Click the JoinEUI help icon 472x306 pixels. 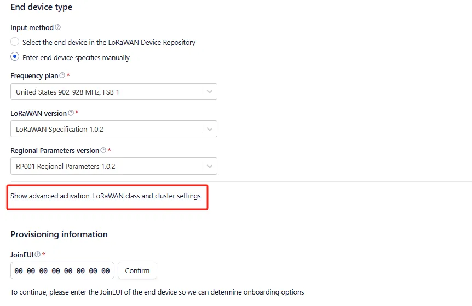[x=38, y=255]
